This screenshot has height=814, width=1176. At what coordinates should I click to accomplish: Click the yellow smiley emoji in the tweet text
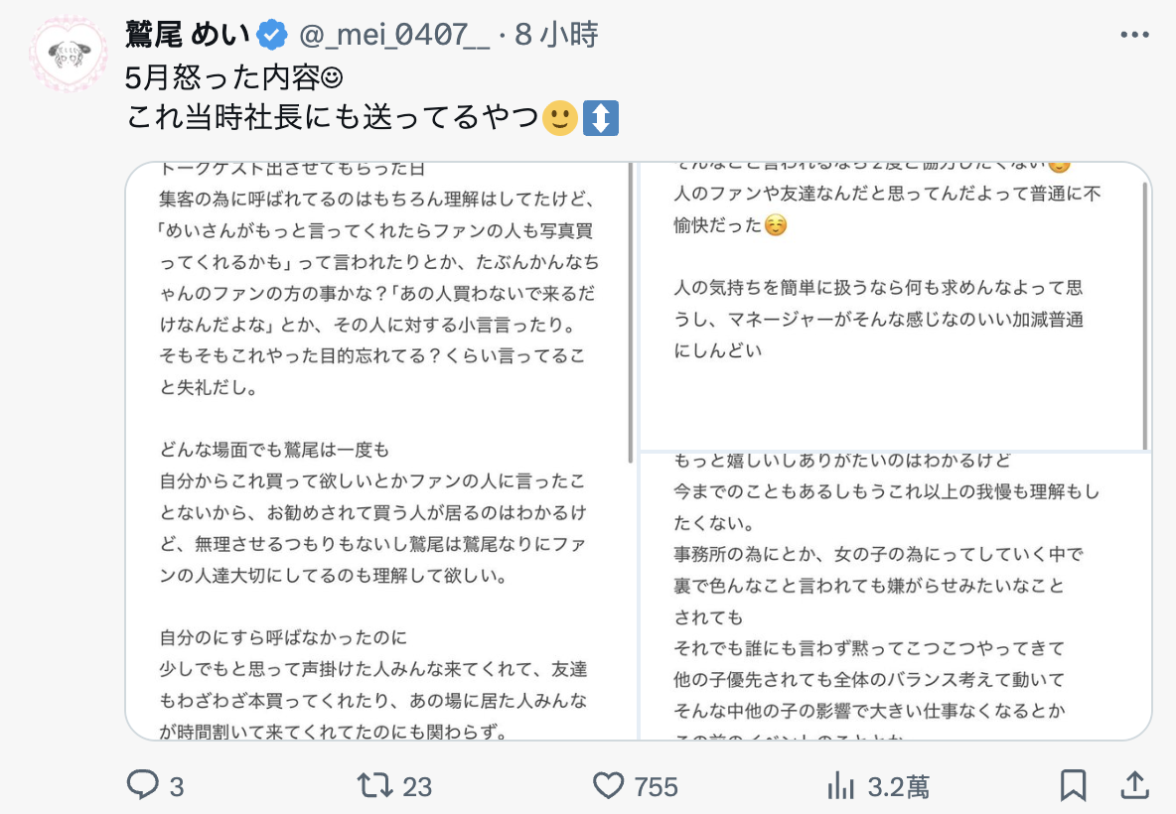(x=559, y=118)
